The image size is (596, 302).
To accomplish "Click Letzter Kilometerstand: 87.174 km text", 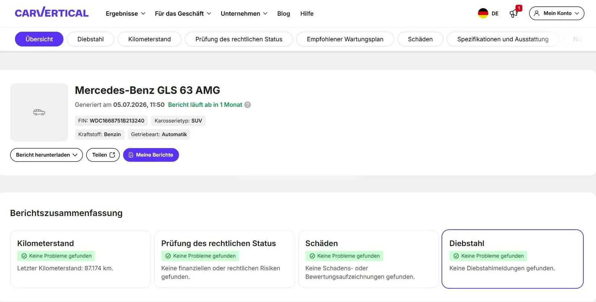I will click(x=65, y=268).
